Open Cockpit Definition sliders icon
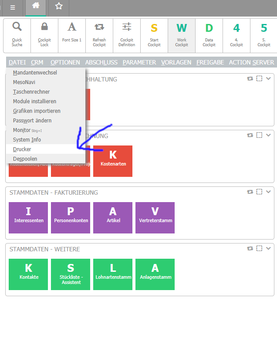277x338 pixels. point(127,33)
